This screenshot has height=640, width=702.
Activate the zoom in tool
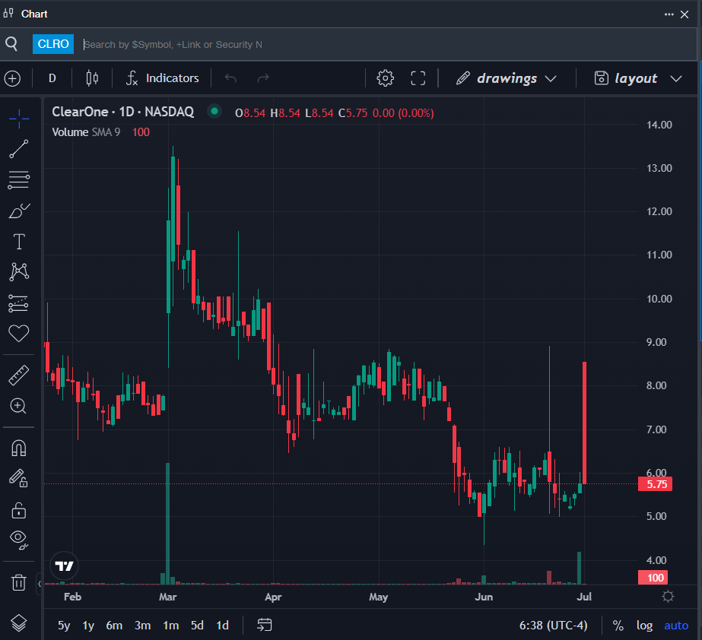[19, 406]
